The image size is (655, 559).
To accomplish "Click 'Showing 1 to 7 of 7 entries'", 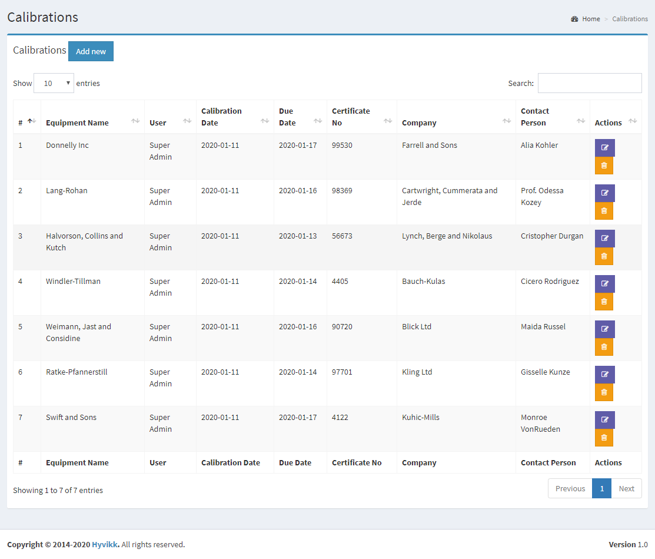I will coord(58,491).
